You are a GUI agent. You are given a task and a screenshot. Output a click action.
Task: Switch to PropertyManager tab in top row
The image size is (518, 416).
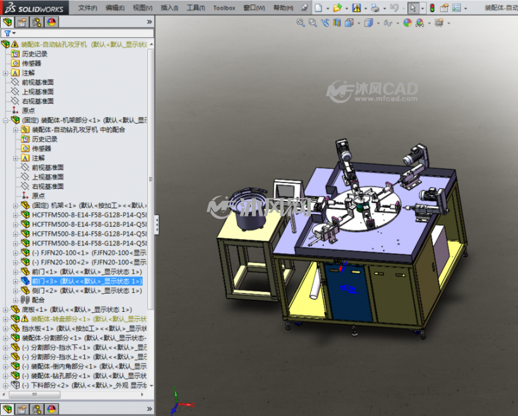pos(22,22)
